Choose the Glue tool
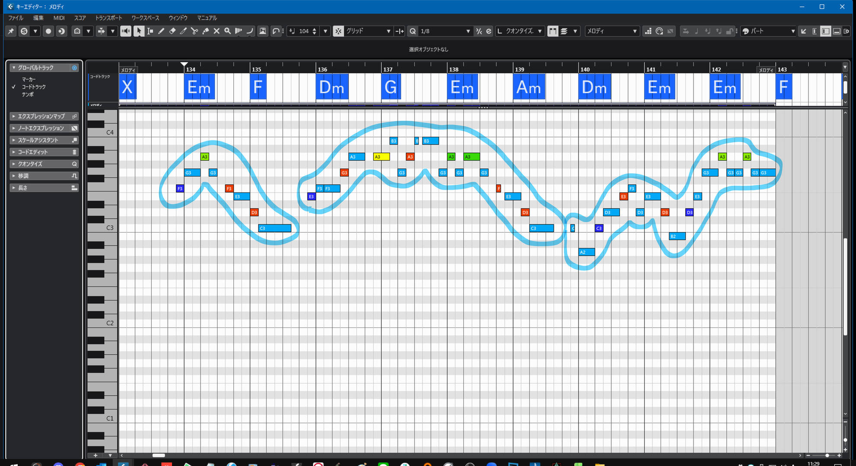The image size is (856, 466). 205,31
